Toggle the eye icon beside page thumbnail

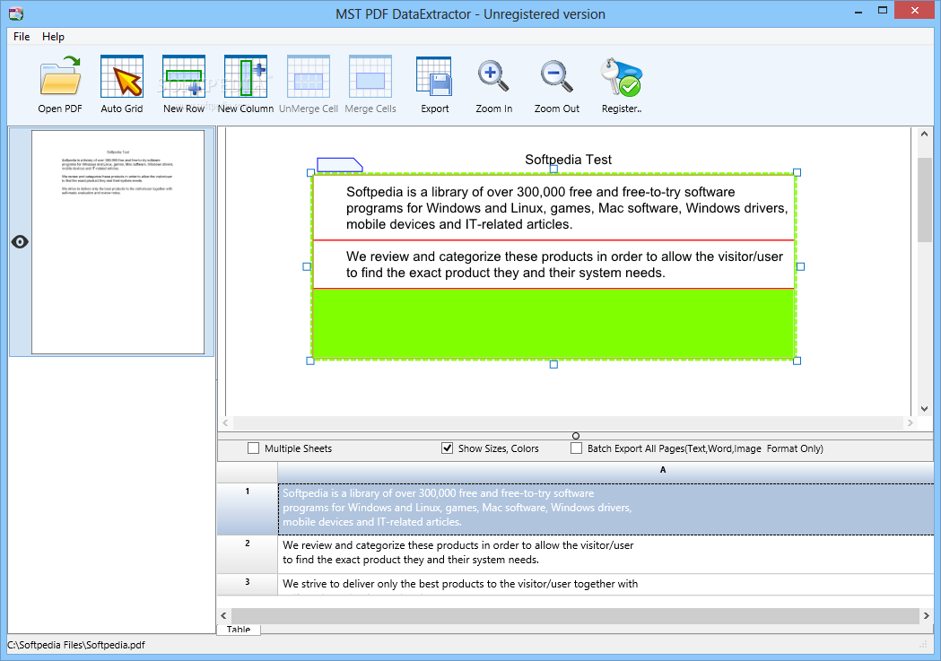coord(20,242)
